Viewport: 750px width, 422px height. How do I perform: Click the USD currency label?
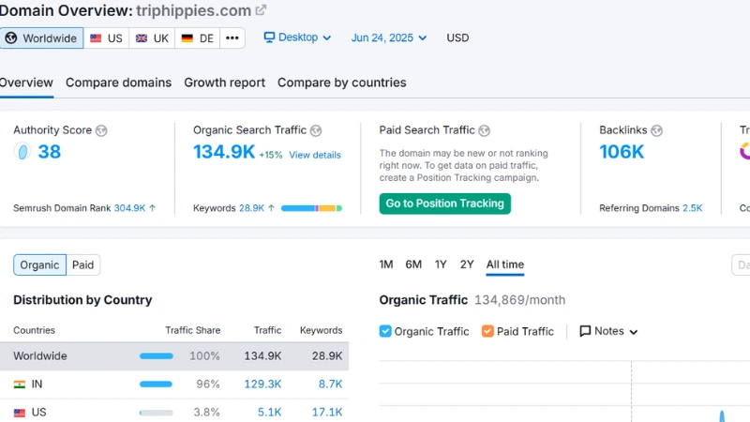(x=457, y=38)
